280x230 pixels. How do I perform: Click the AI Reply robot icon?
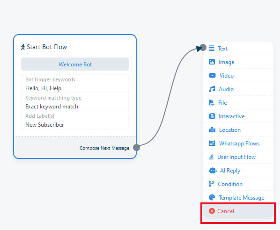pyautogui.click(x=213, y=171)
